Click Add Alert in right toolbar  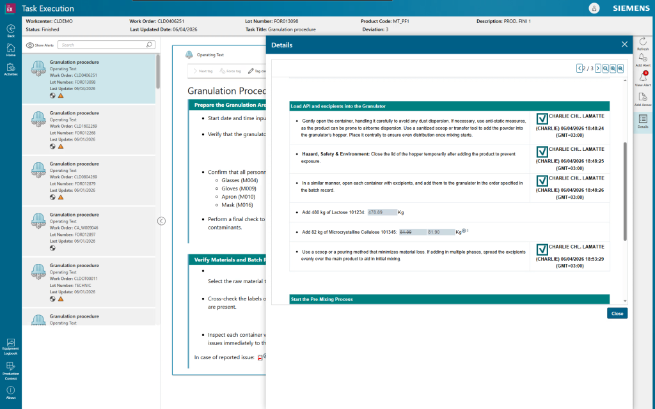click(643, 60)
